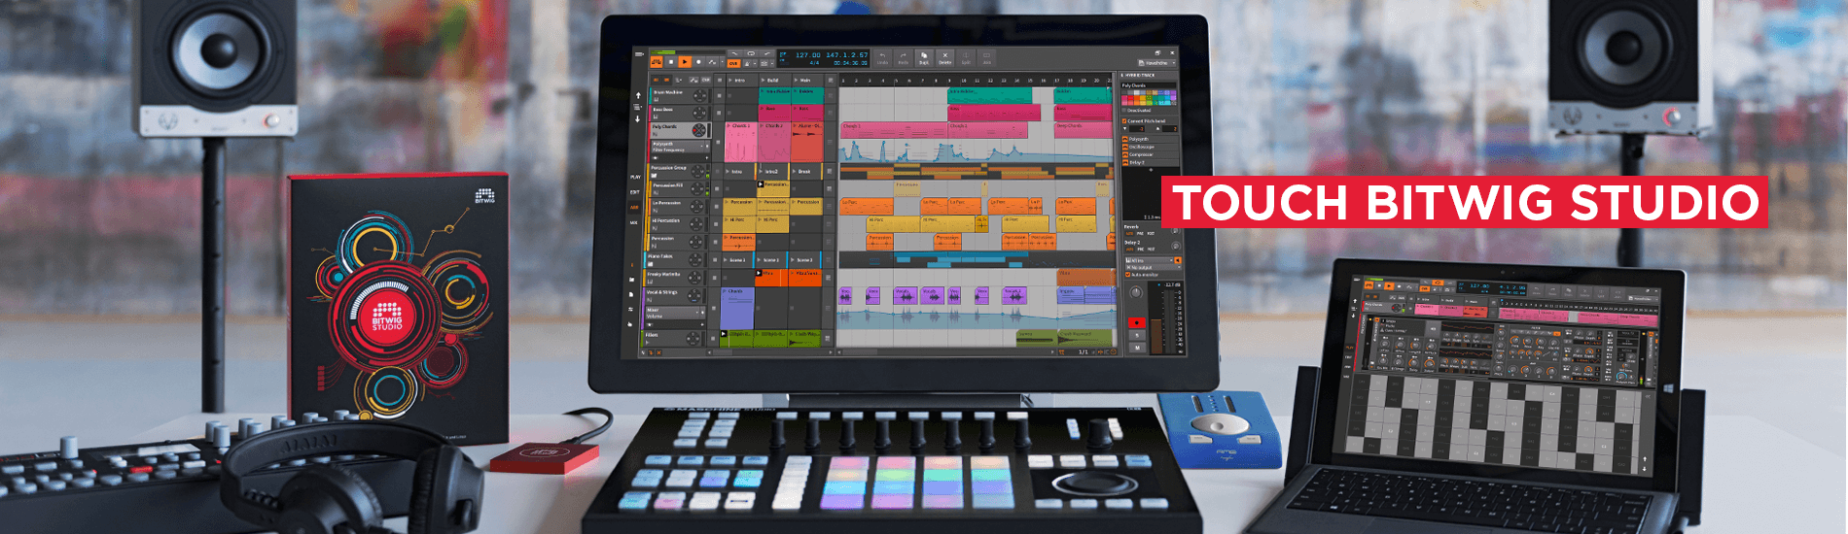Switch to the PLAY view
The height and width of the screenshot is (534, 1848).
point(635,177)
